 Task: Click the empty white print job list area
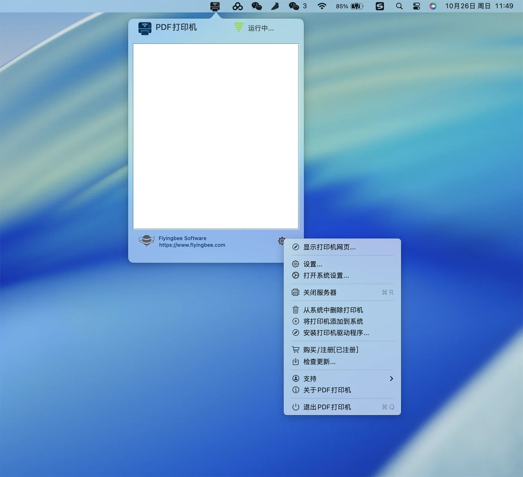pos(216,136)
